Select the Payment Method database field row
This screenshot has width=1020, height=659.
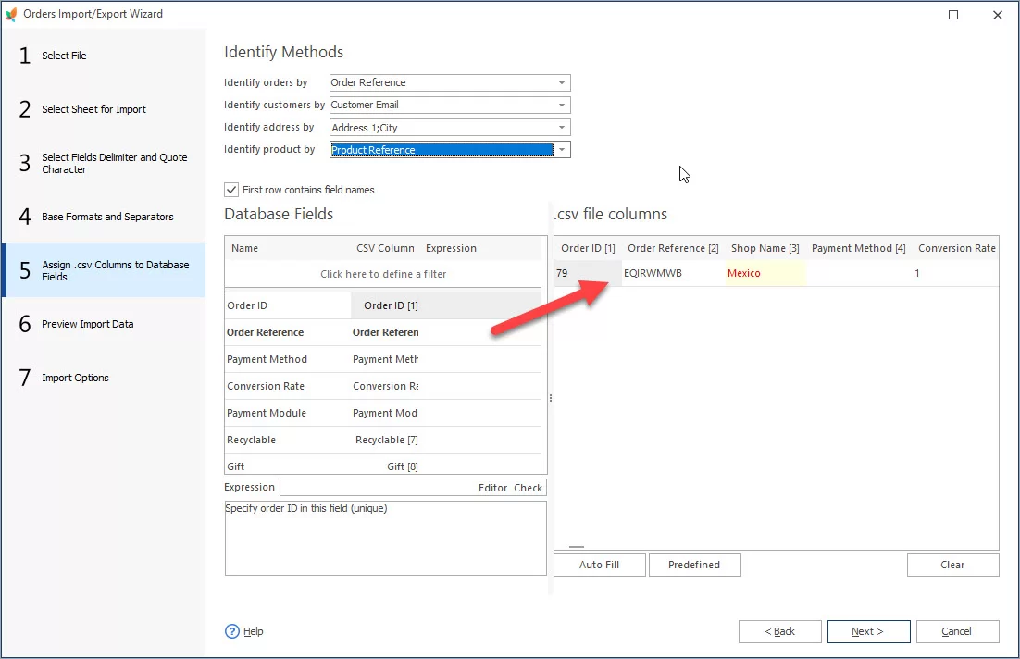267,359
